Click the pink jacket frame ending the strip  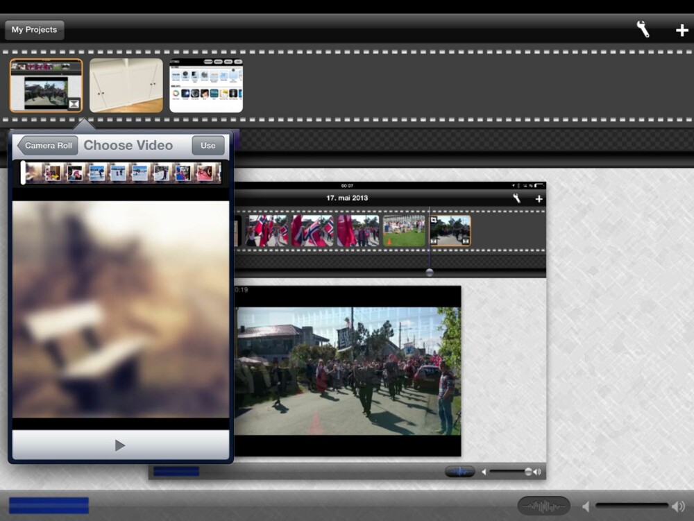205,173
